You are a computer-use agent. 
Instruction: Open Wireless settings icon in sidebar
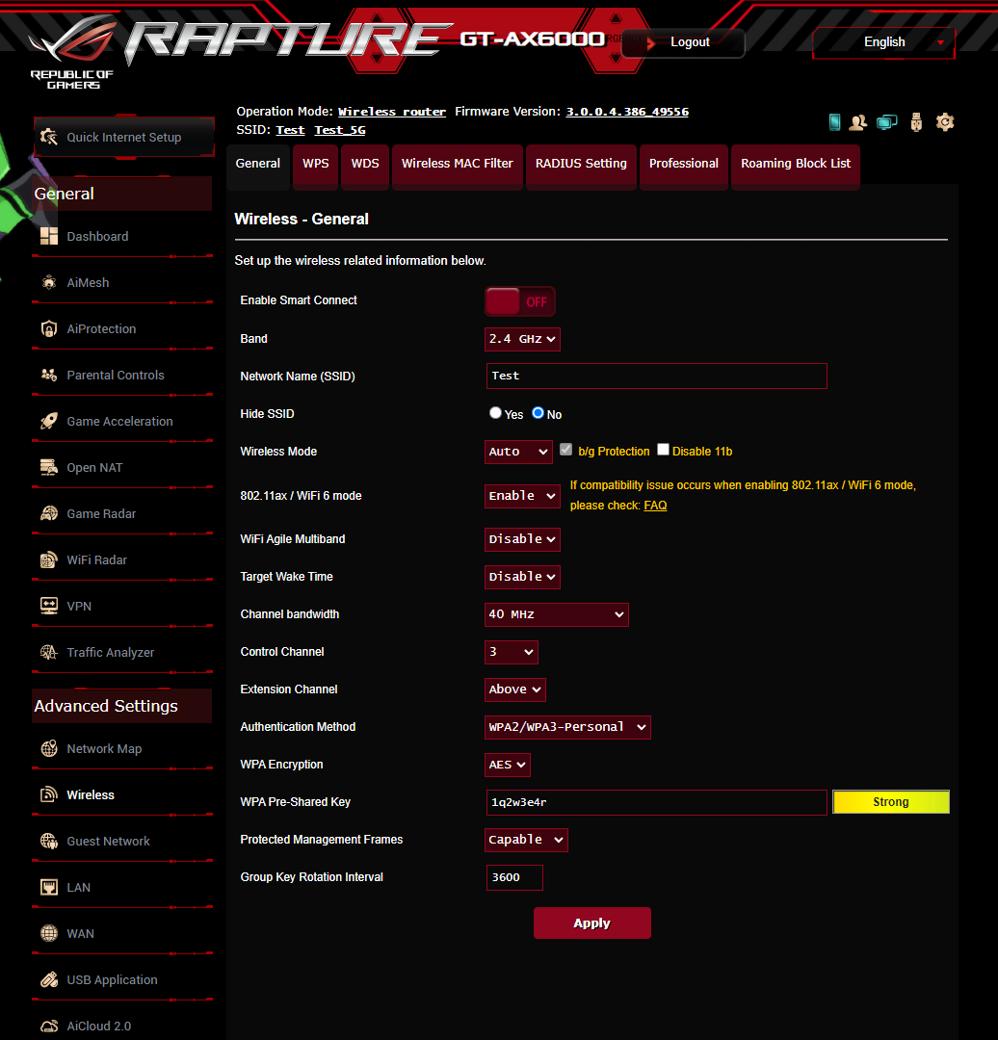pyautogui.click(x=49, y=794)
